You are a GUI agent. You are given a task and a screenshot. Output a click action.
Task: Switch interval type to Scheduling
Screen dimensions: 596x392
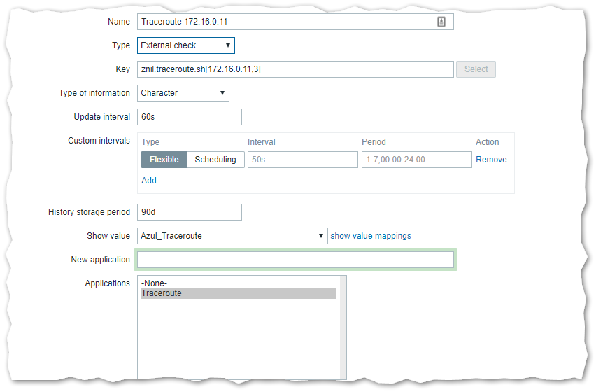215,160
